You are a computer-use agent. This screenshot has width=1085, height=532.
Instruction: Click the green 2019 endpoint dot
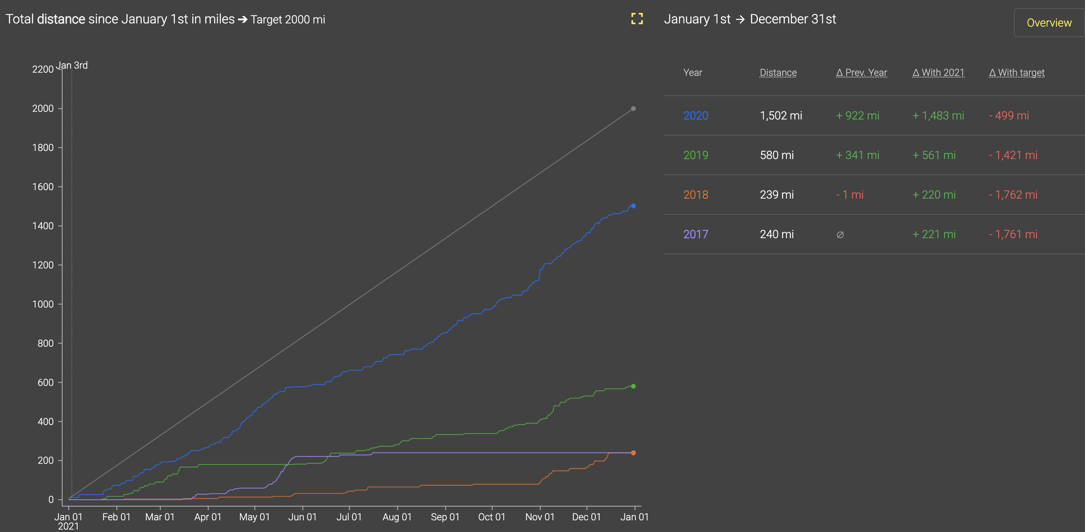click(x=633, y=386)
